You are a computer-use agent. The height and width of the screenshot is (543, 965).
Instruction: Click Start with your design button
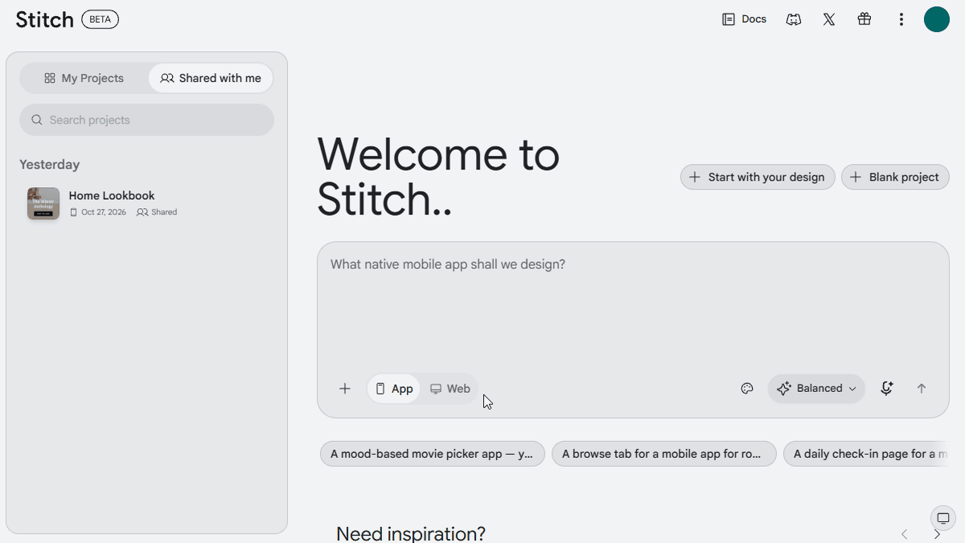coord(758,178)
